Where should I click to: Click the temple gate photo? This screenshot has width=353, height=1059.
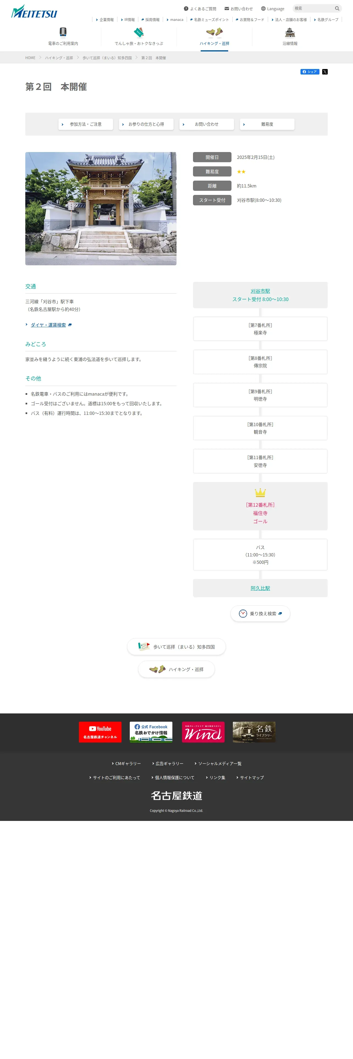101,208
